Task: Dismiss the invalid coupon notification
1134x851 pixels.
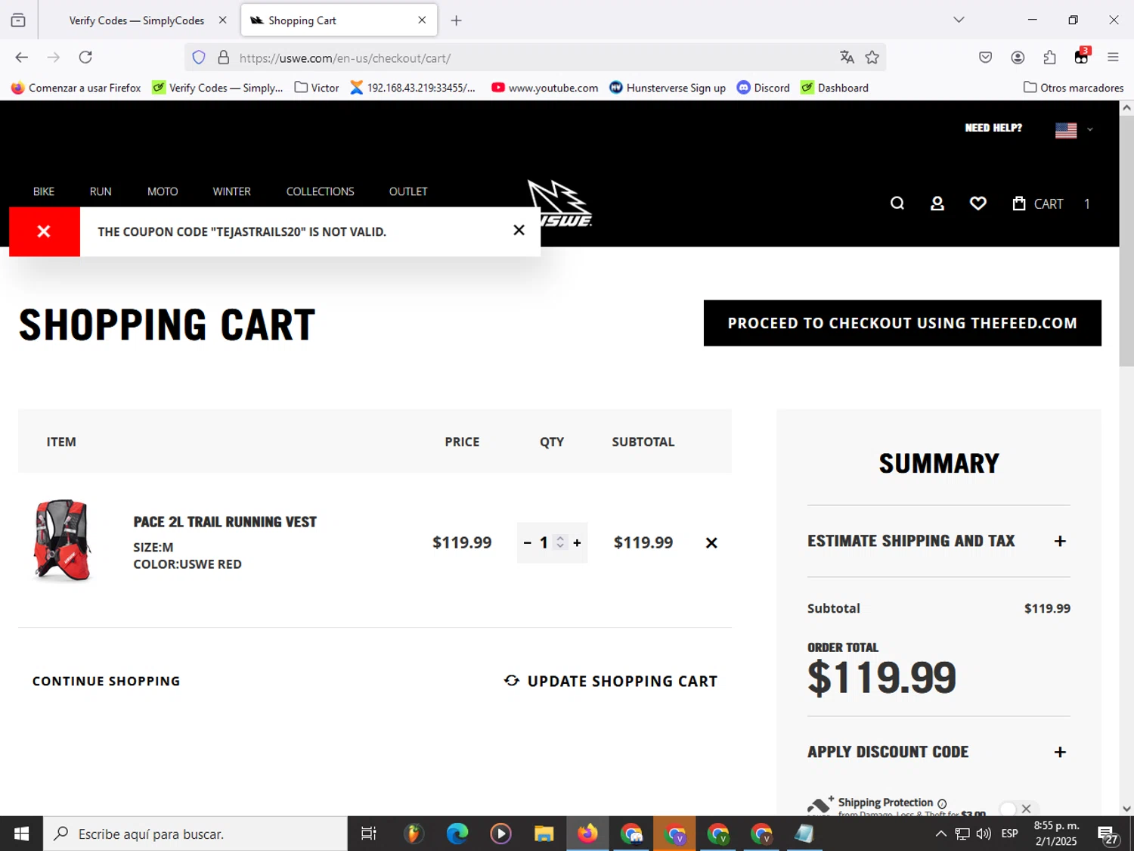Action: [x=519, y=230]
